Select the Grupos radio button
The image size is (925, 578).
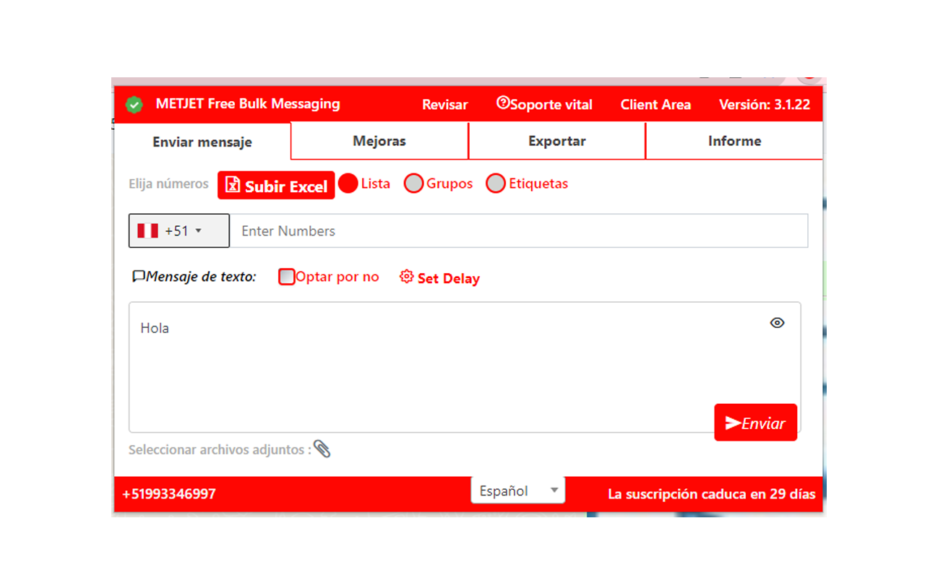413,184
